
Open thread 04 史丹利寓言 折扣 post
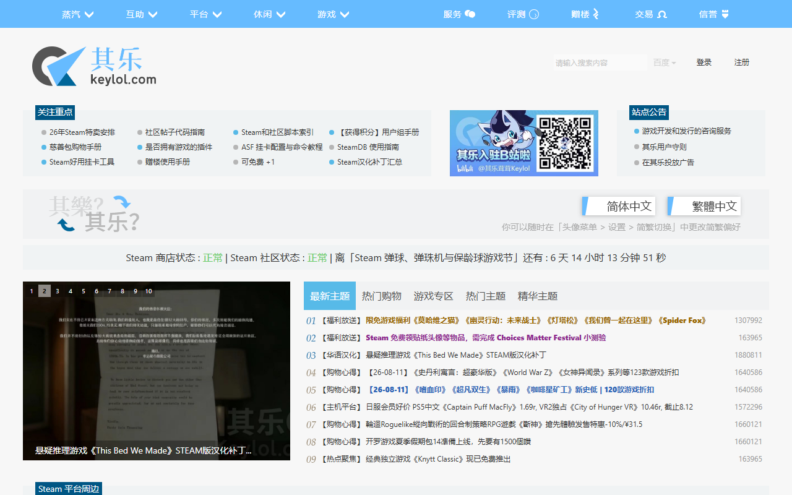click(522, 372)
